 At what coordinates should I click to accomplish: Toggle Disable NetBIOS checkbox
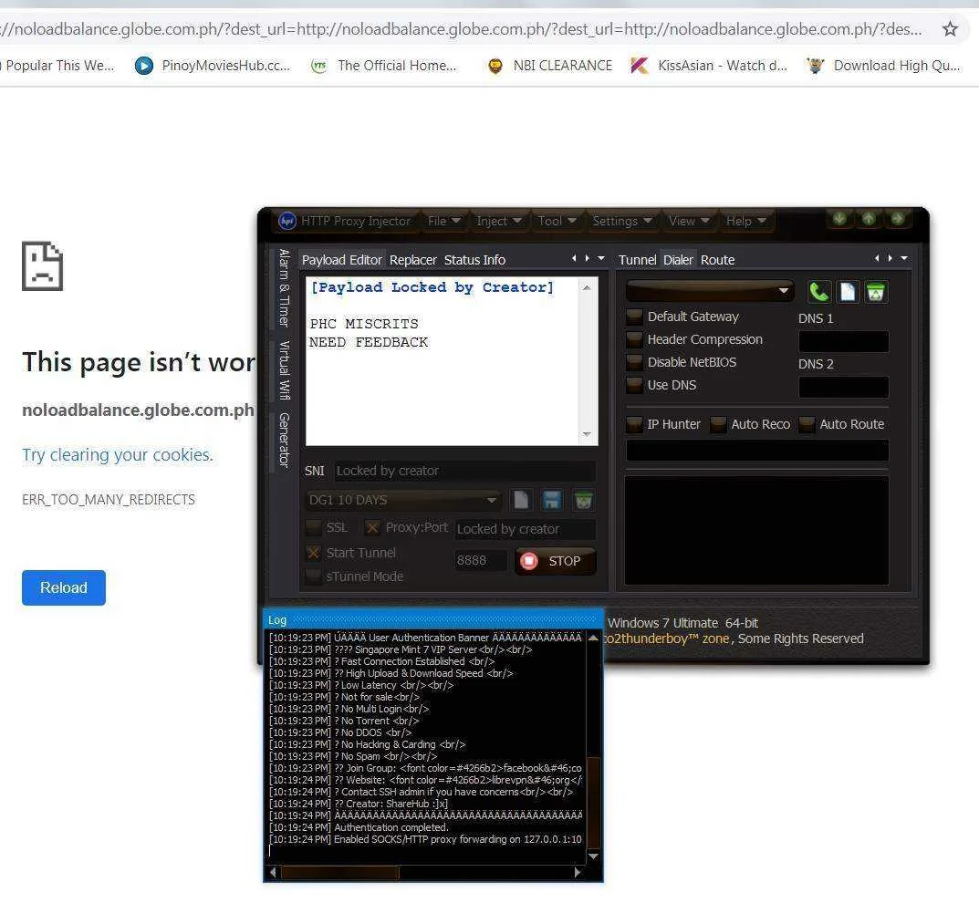(x=634, y=362)
